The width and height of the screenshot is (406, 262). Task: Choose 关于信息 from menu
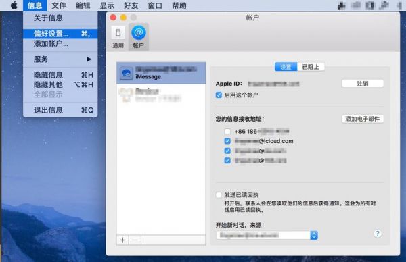(60, 18)
